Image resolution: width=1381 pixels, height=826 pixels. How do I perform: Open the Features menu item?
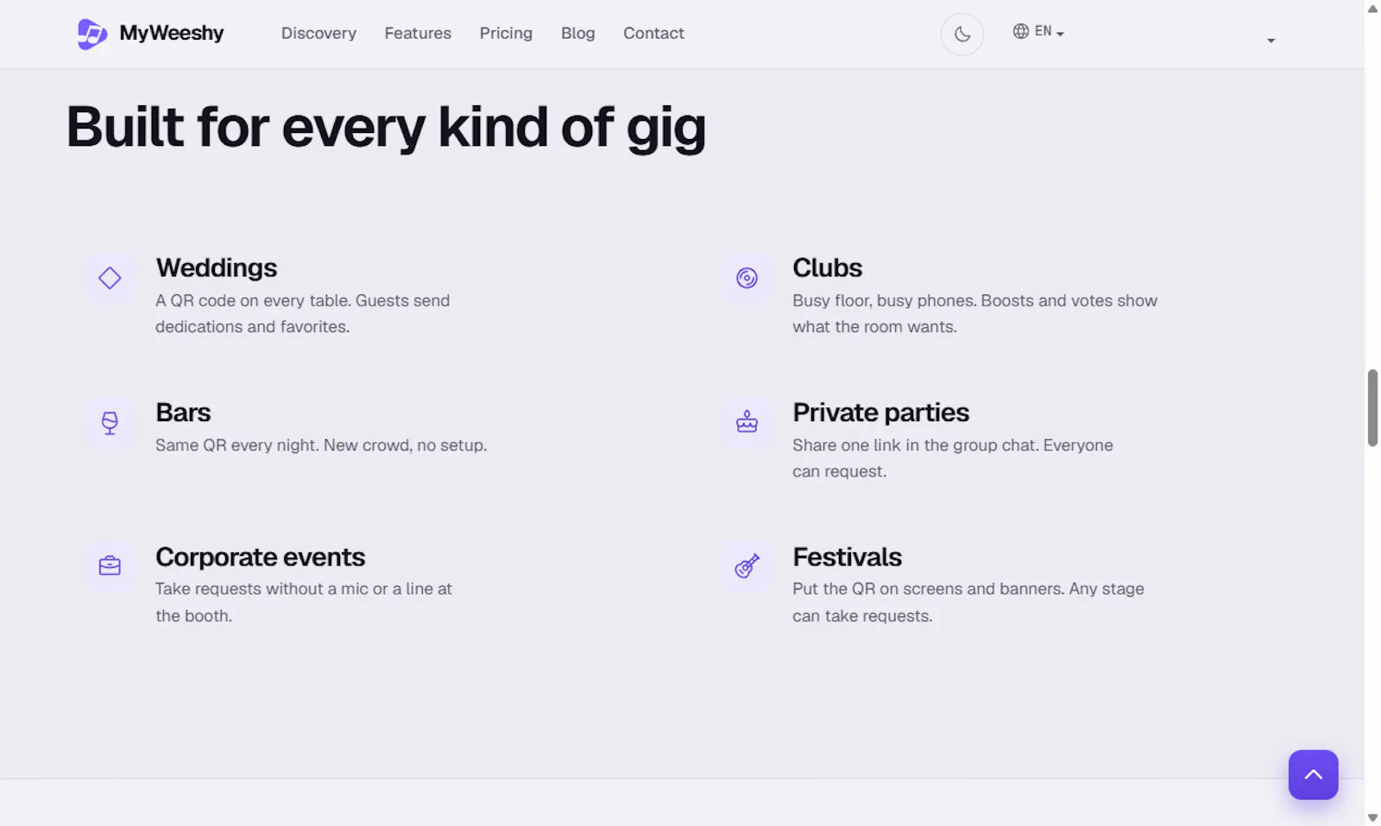click(418, 34)
